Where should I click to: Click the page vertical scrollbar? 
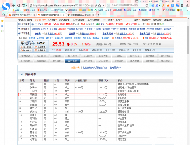click(188, 40)
